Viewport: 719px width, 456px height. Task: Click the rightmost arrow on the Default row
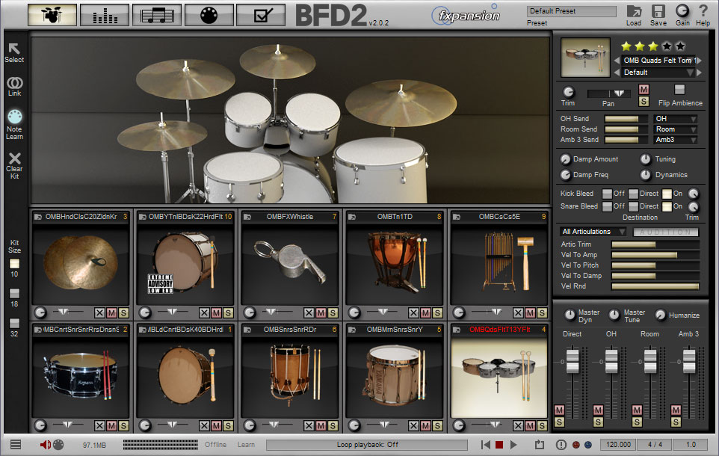[700, 73]
